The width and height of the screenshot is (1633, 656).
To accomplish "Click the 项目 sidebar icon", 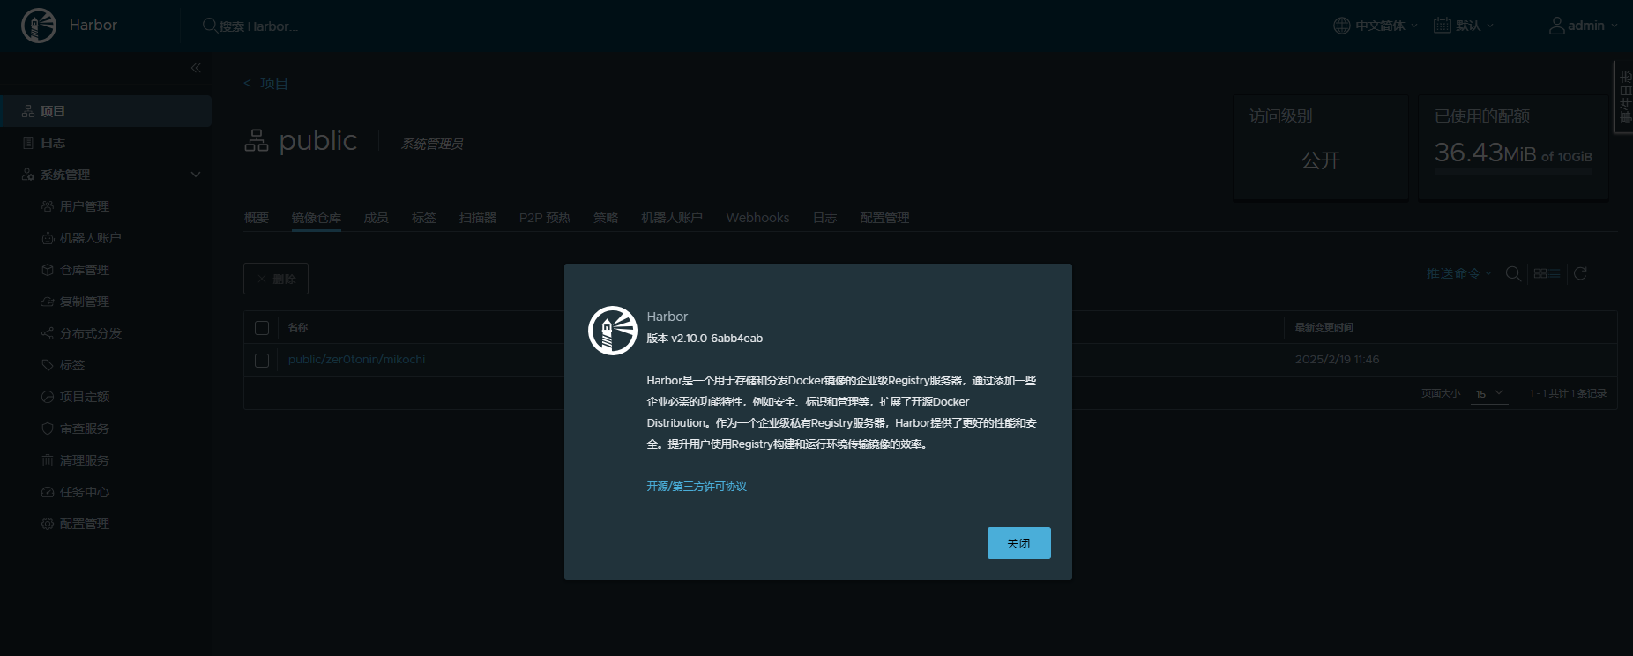I will (28, 111).
